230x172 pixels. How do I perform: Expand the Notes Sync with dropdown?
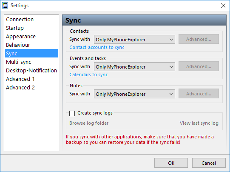click(134, 94)
